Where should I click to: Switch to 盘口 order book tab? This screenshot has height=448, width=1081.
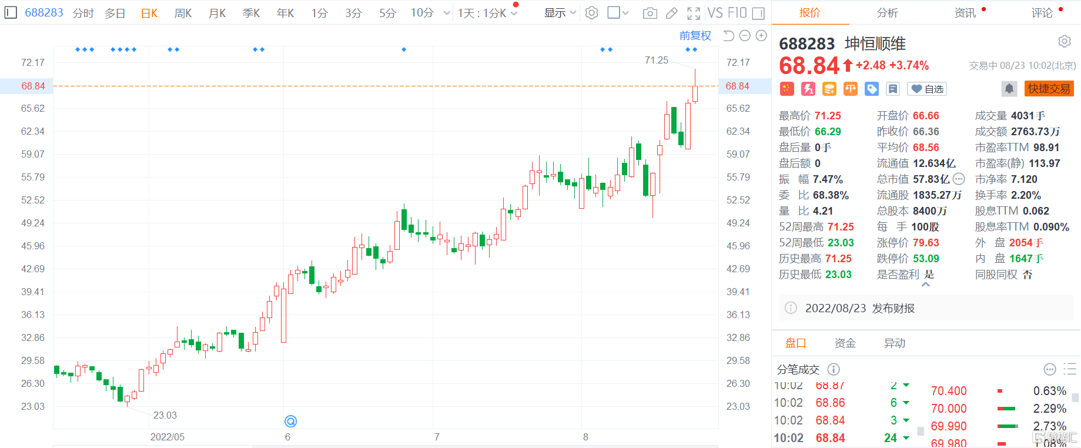[796, 343]
